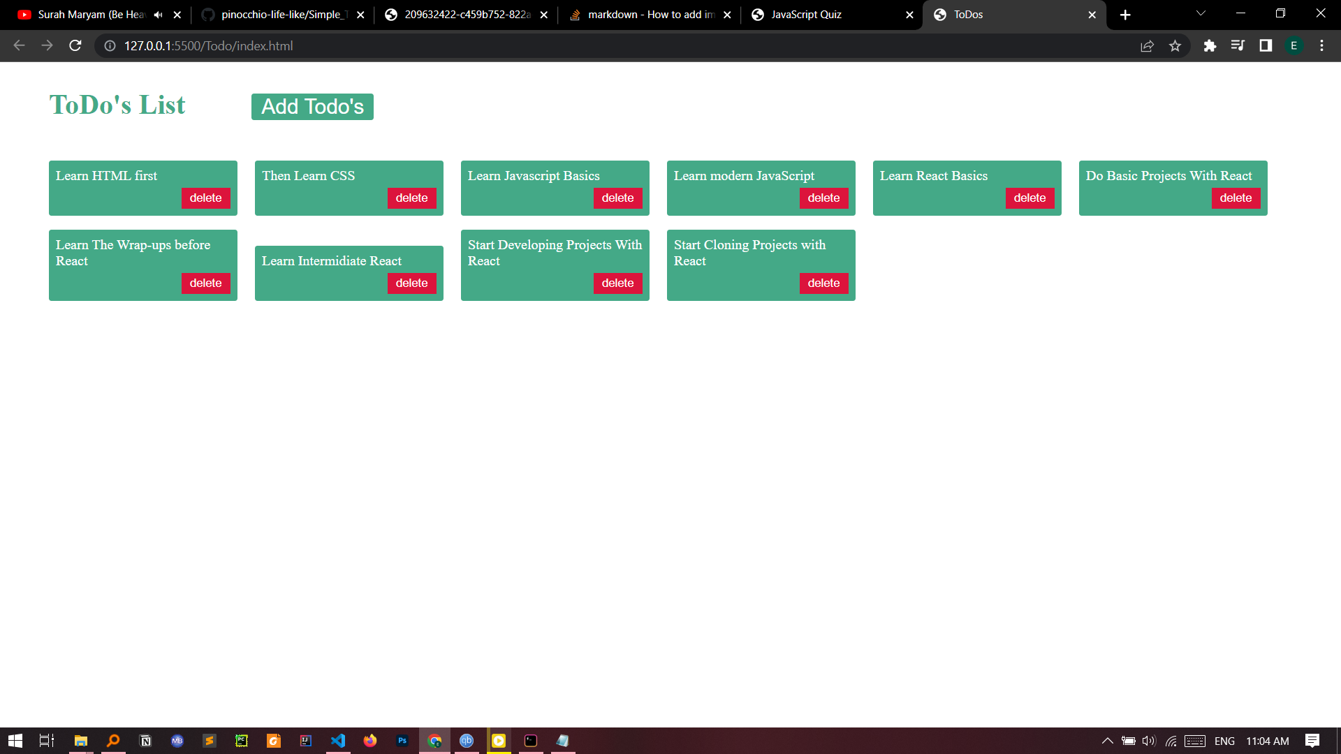Delete the Learn HTML first todo
1341x754 pixels.
pos(205,198)
